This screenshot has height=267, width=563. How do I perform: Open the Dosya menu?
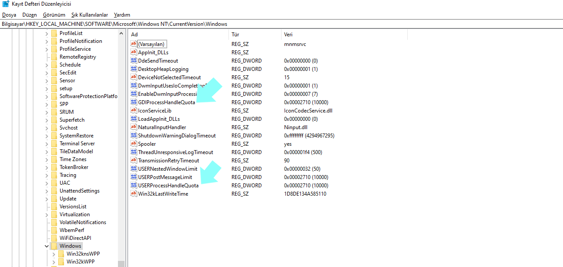[x=9, y=15]
